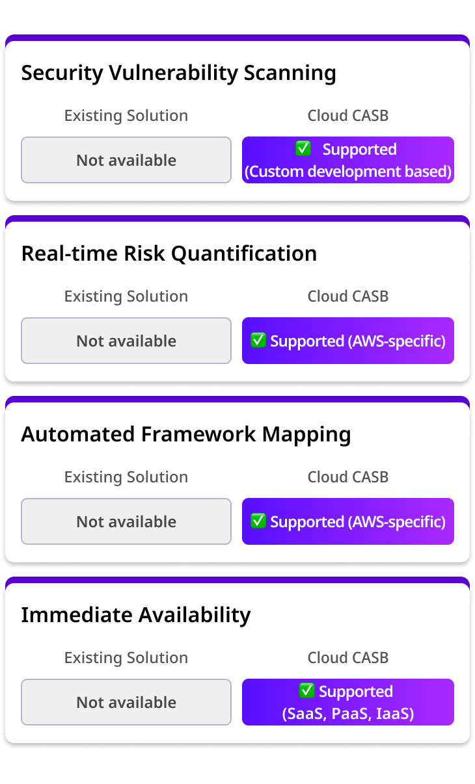The width and height of the screenshot is (475, 784).
Task: Click 'Not available' under Security Vulnerability Scanning
Action: coord(126,160)
